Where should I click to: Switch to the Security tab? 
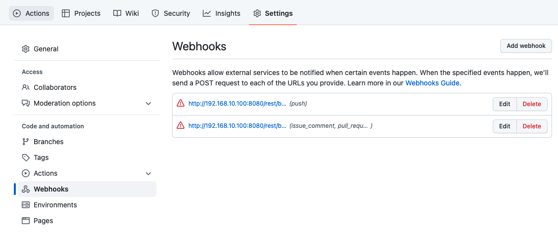click(x=171, y=13)
